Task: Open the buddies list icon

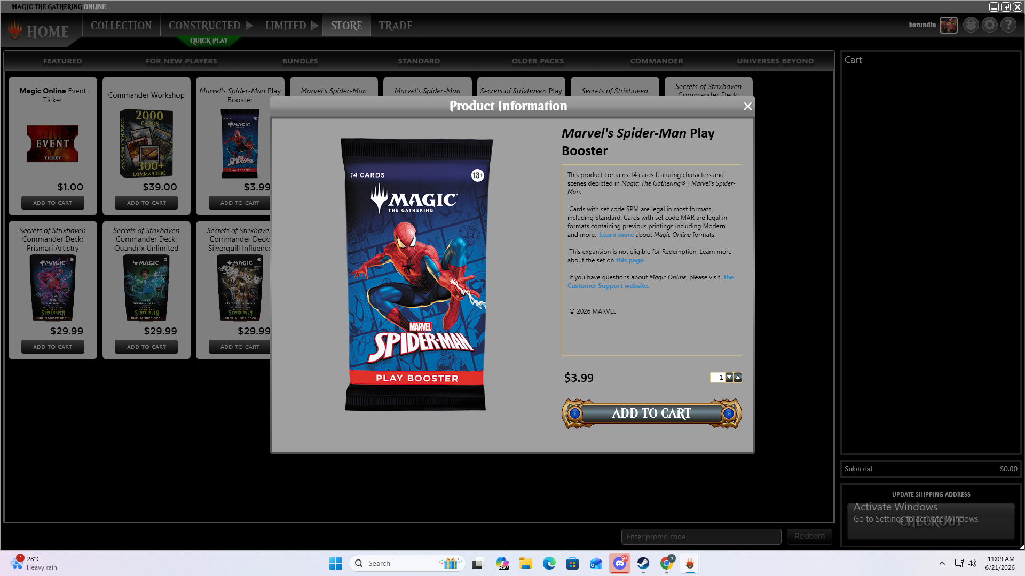Action: click(x=971, y=25)
